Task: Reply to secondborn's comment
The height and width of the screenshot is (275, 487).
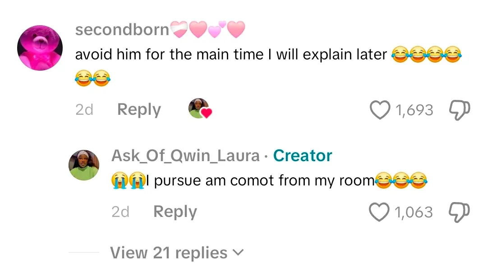Action: click(139, 110)
